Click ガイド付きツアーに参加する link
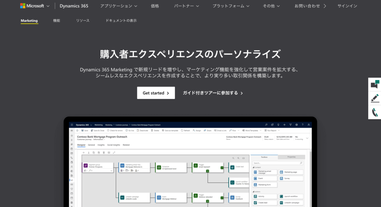The image size is (381, 207). click(213, 93)
